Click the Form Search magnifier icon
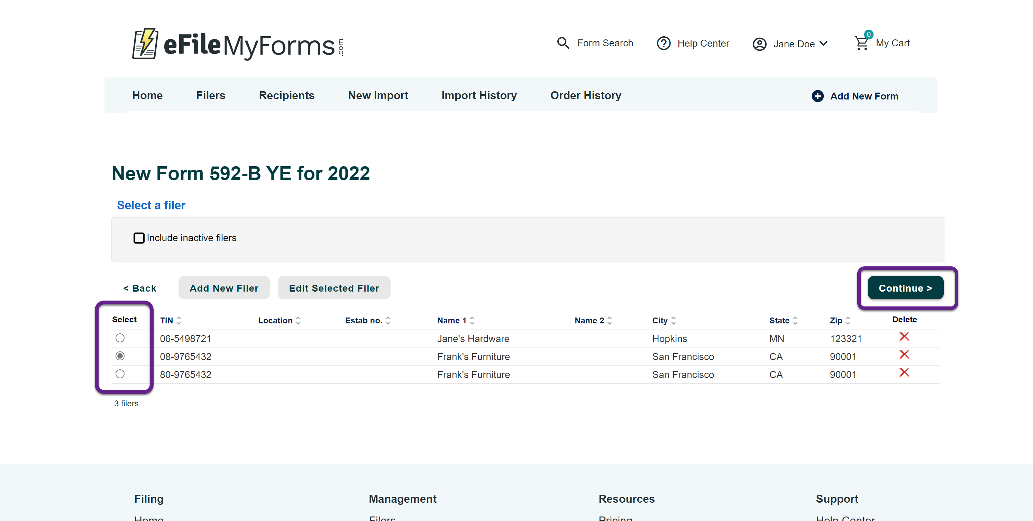 [x=563, y=43]
